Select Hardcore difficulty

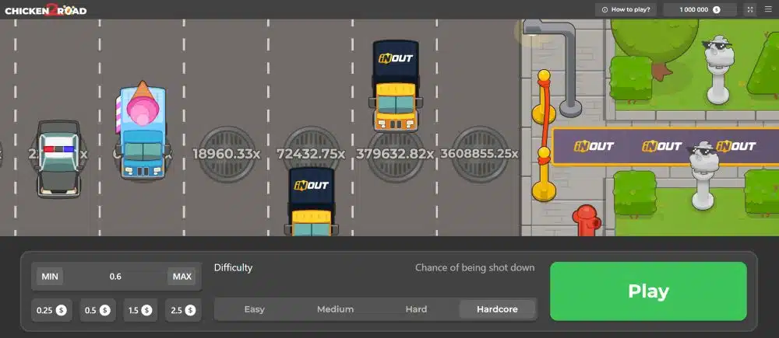pyautogui.click(x=497, y=309)
